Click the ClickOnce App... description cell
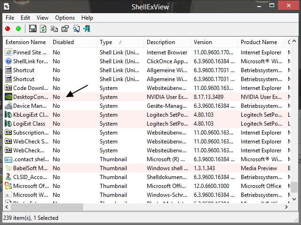 pyautogui.click(x=167, y=61)
